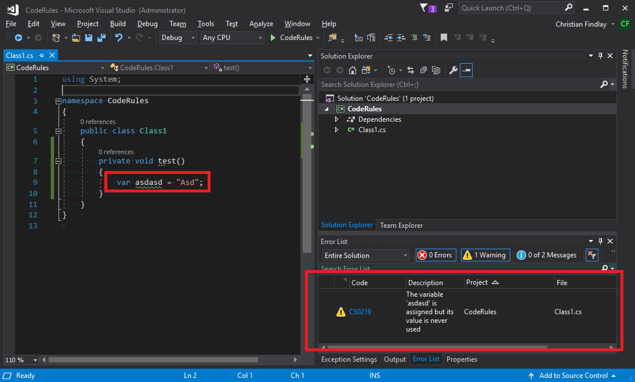The image size is (635, 382).
Task: Focus the Quick Launch search box
Action: click(516, 8)
